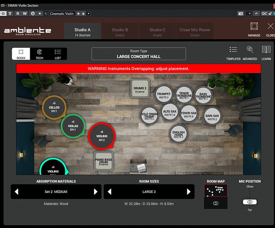
Task: Select the Alto Sax INSTR.14 source
Action: [170, 112]
